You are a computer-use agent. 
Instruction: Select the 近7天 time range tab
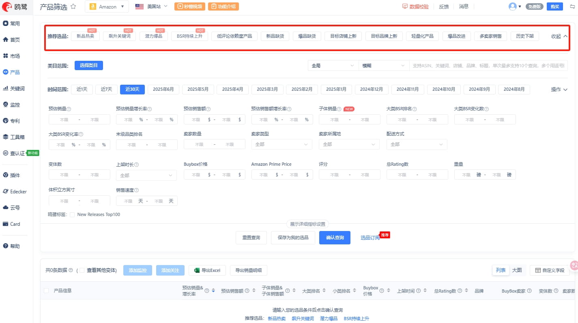click(106, 89)
